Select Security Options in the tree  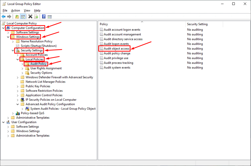(x=41, y=73)
